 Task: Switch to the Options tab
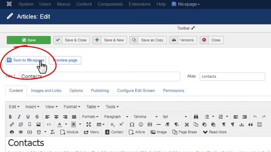(x=76, y=91)
